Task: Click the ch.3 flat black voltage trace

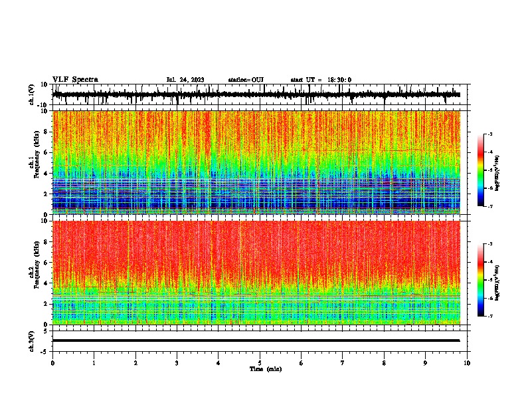Action: point(256,340)
